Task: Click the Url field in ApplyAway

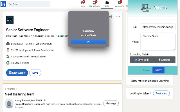Action: (158, 27)
